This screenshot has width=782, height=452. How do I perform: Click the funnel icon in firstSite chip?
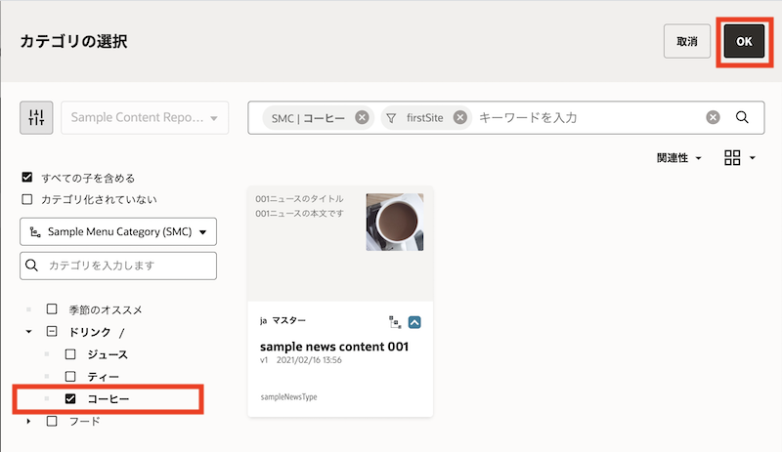pyautogui.click(x=391, y=118)
